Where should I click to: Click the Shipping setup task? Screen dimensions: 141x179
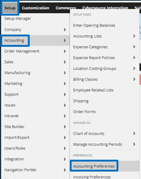[81, 101]
